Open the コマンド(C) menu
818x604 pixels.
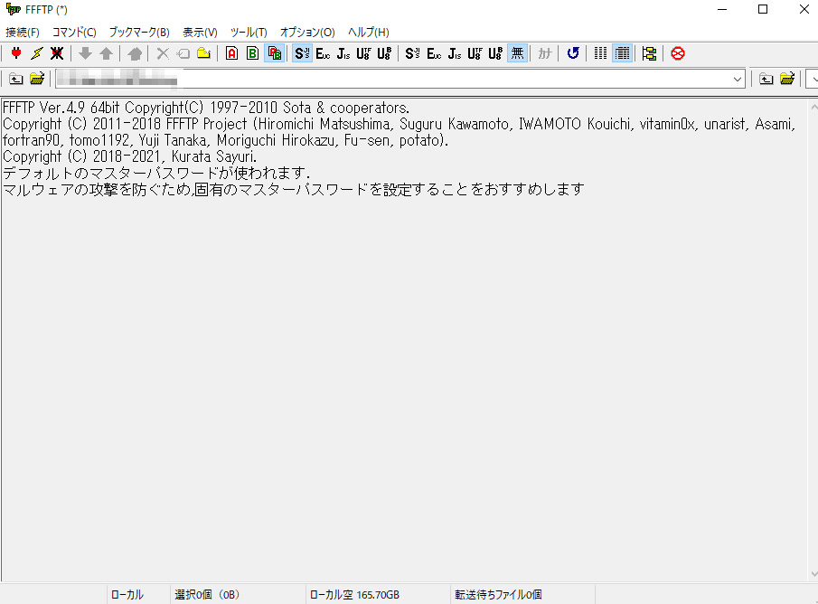point(75,33)
